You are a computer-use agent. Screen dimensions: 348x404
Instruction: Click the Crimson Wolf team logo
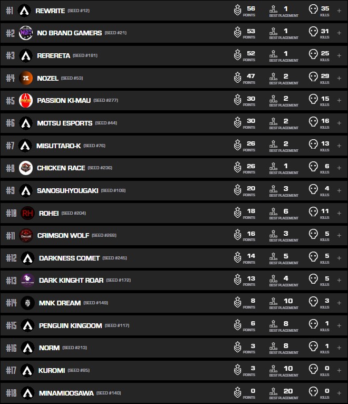pos(26,236)
